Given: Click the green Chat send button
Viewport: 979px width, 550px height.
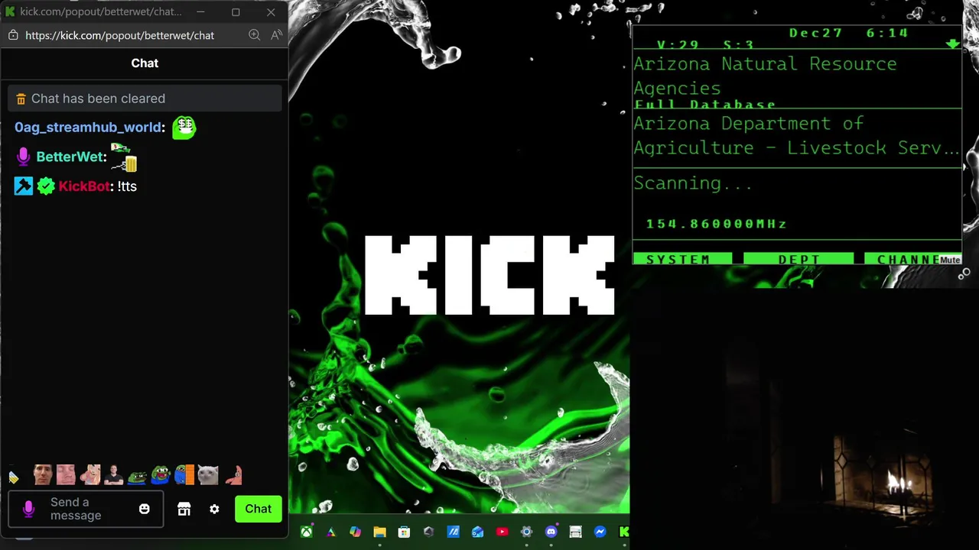Looking at the screenshot, I should (258, 509).
